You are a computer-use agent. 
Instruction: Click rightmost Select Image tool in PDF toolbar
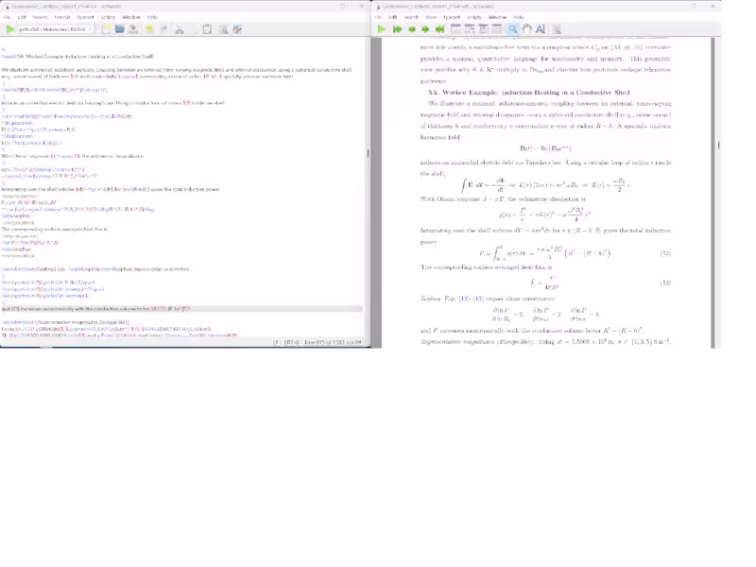pyautogui.click(x=557, y=29)
